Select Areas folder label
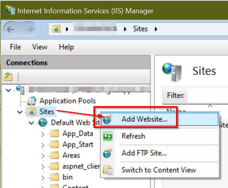 click(x=71, y=155)
